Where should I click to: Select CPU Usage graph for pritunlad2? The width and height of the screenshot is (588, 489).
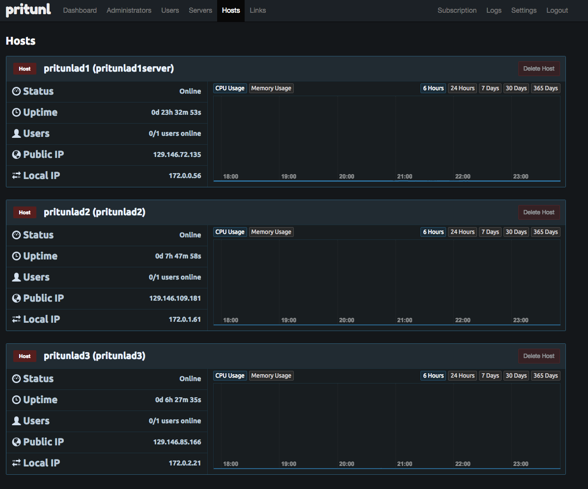230,232
